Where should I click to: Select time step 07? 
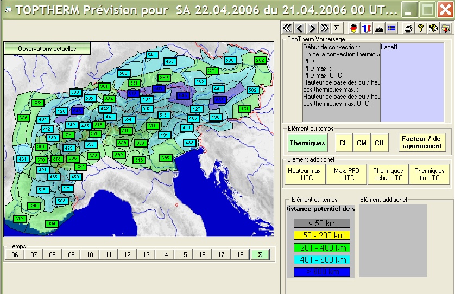coord(34,254)
